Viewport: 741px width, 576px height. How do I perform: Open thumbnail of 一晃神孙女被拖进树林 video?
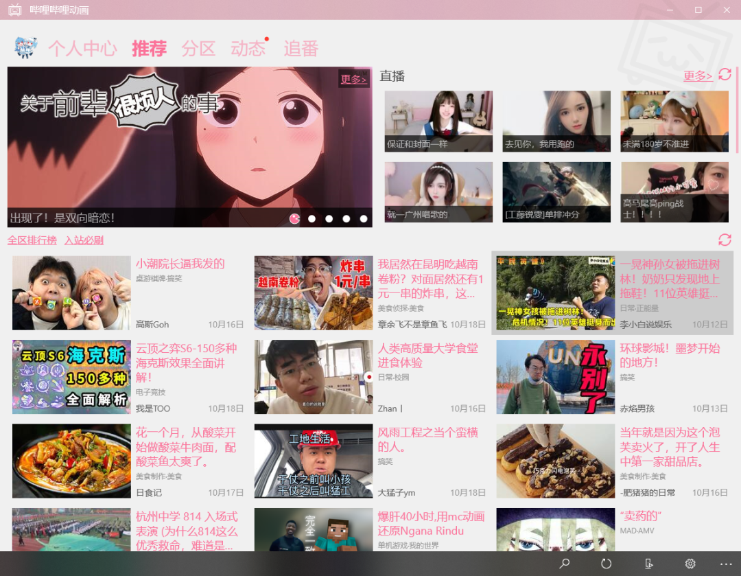click(x=555, y=292)
